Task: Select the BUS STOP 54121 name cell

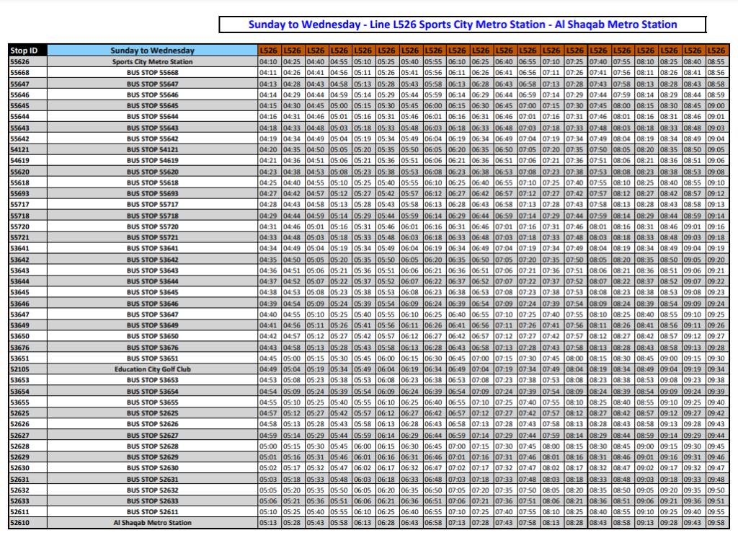Action: tap(152, 149)
